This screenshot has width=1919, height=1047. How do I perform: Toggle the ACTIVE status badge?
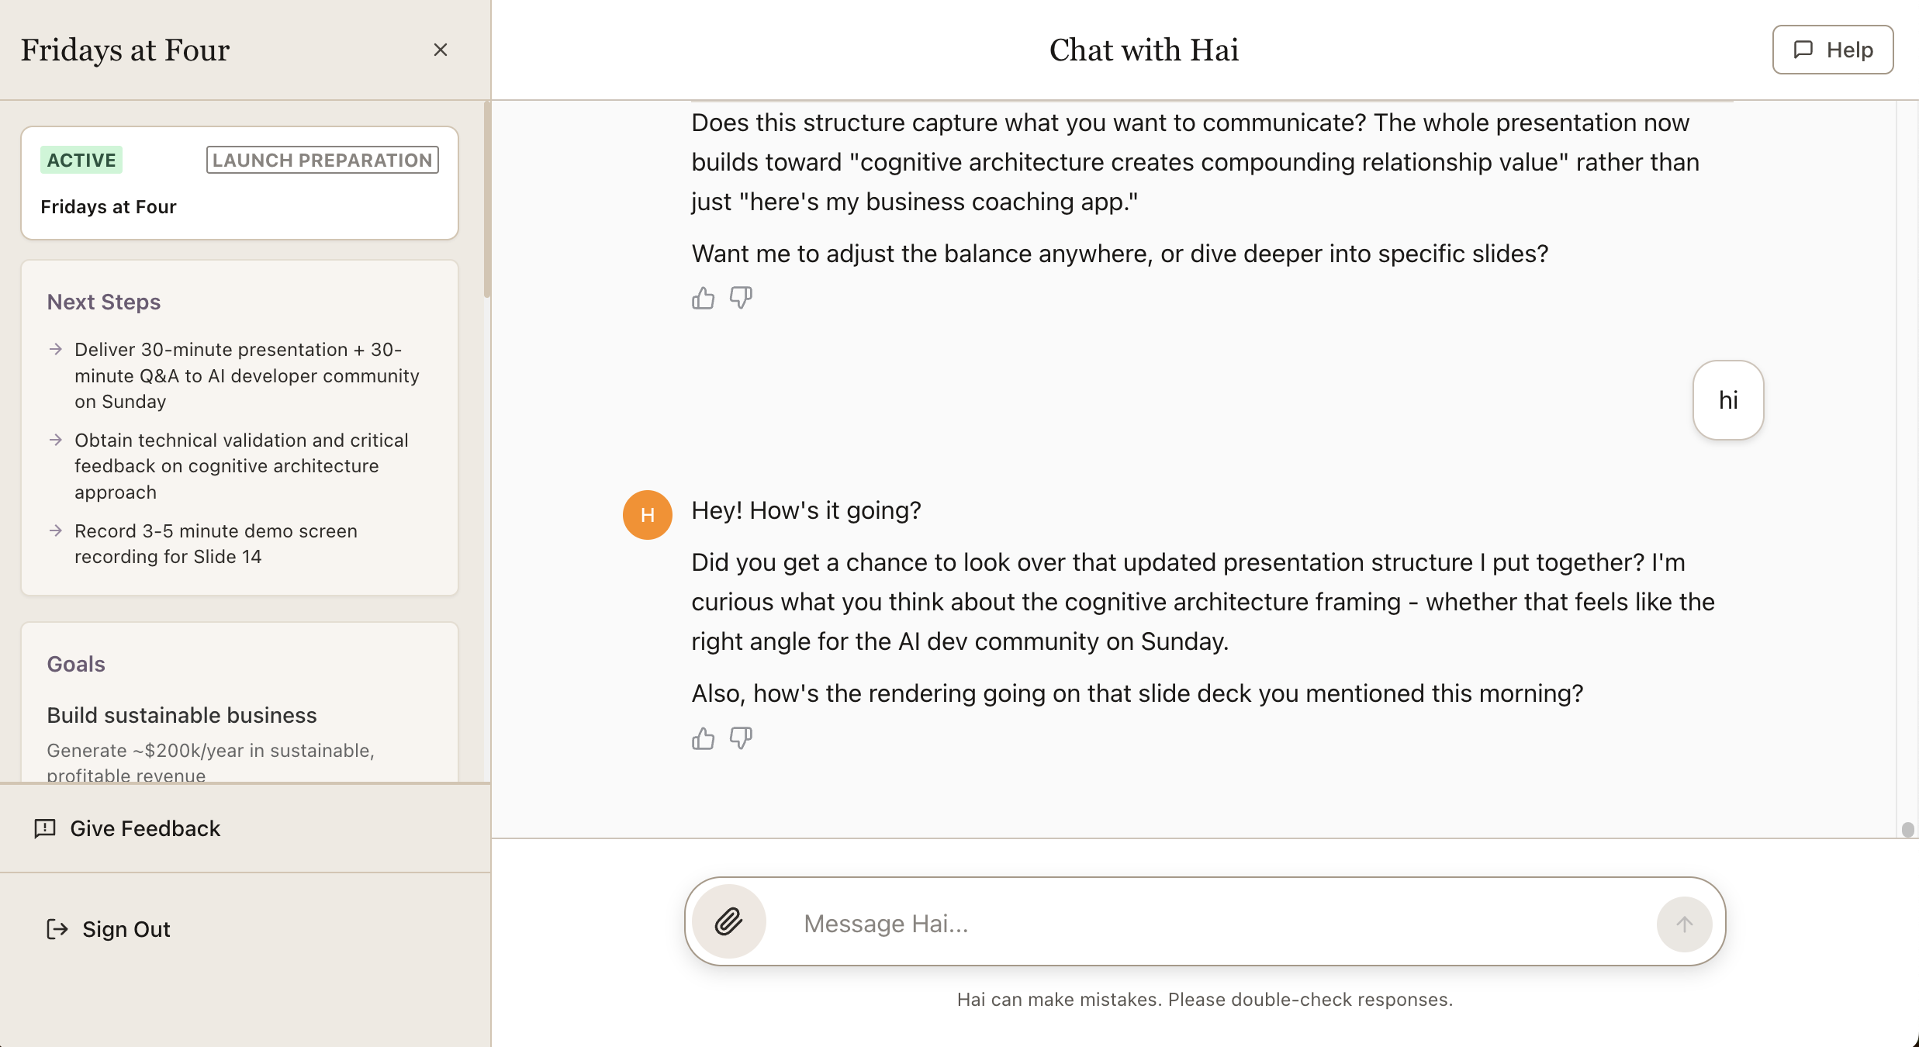(x=81, y=160)
